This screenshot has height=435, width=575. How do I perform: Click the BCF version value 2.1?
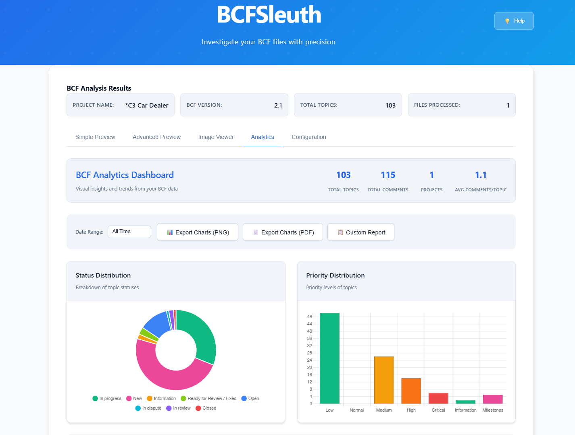(278, 105)
